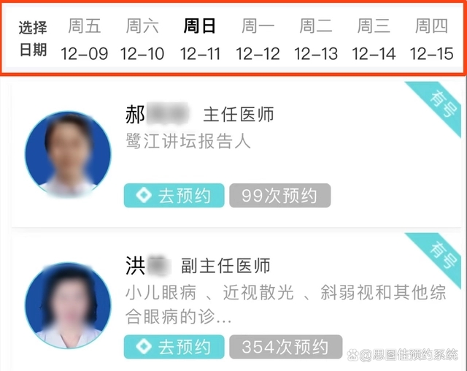Click 有号 ribbon on first doctor card

coord(440,104)
